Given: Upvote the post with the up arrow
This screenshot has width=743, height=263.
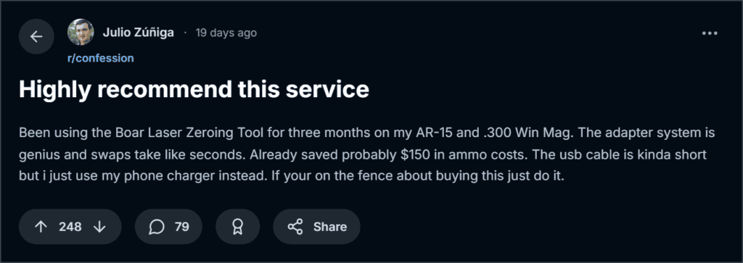Looking at the screenshot, I should 41,227.
